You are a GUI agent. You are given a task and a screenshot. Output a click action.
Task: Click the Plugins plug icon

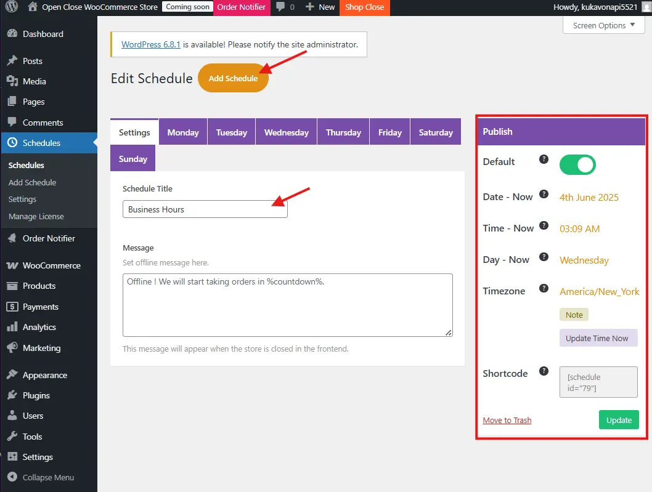click(12, 395)
